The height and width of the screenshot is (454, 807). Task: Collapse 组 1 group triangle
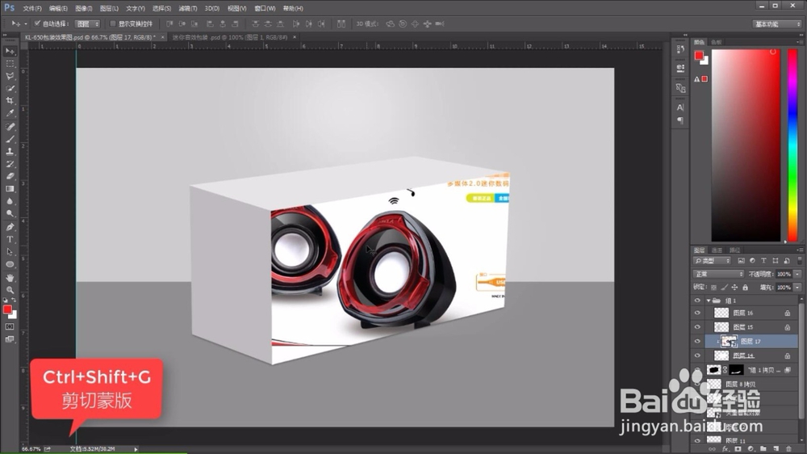click(709, 301)
